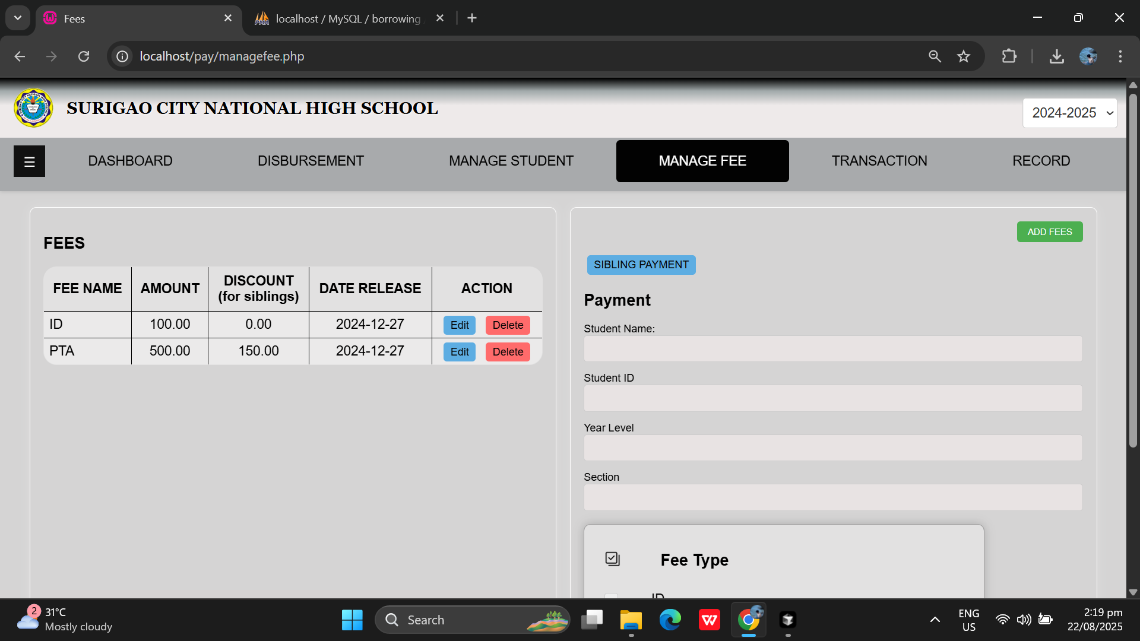Click the Student Name input field
1140x641 pixels.
point(832,349)
